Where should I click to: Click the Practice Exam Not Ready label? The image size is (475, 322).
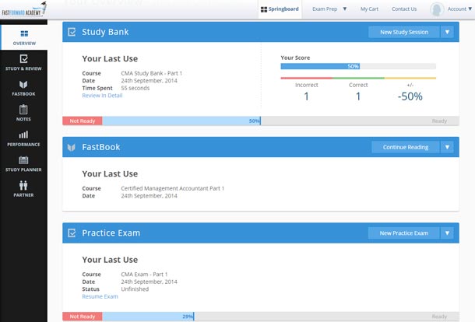[83, 317]
